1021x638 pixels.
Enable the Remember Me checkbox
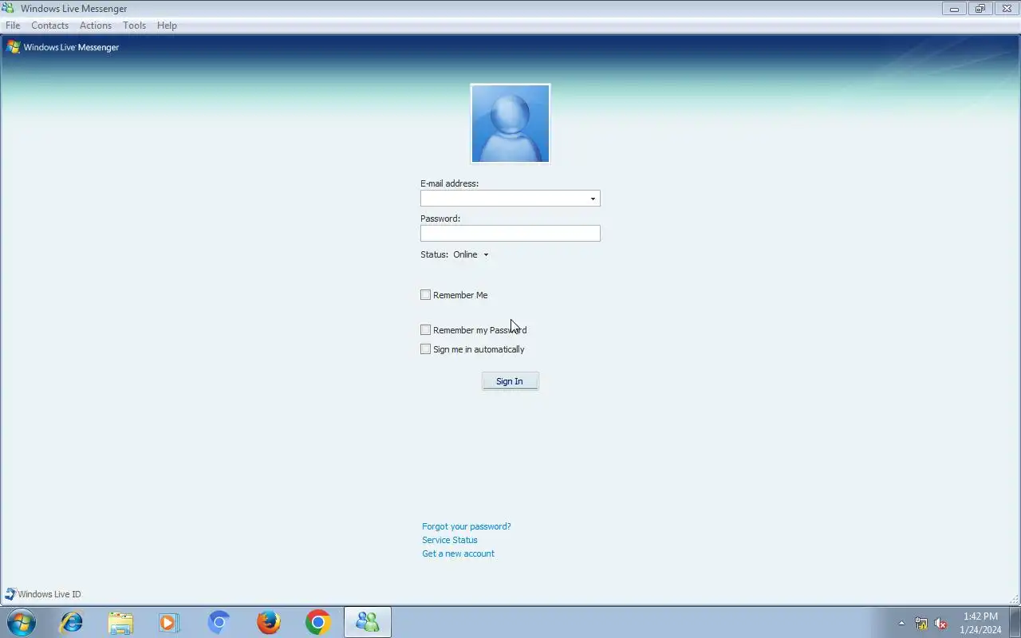(x=426, y=295)
